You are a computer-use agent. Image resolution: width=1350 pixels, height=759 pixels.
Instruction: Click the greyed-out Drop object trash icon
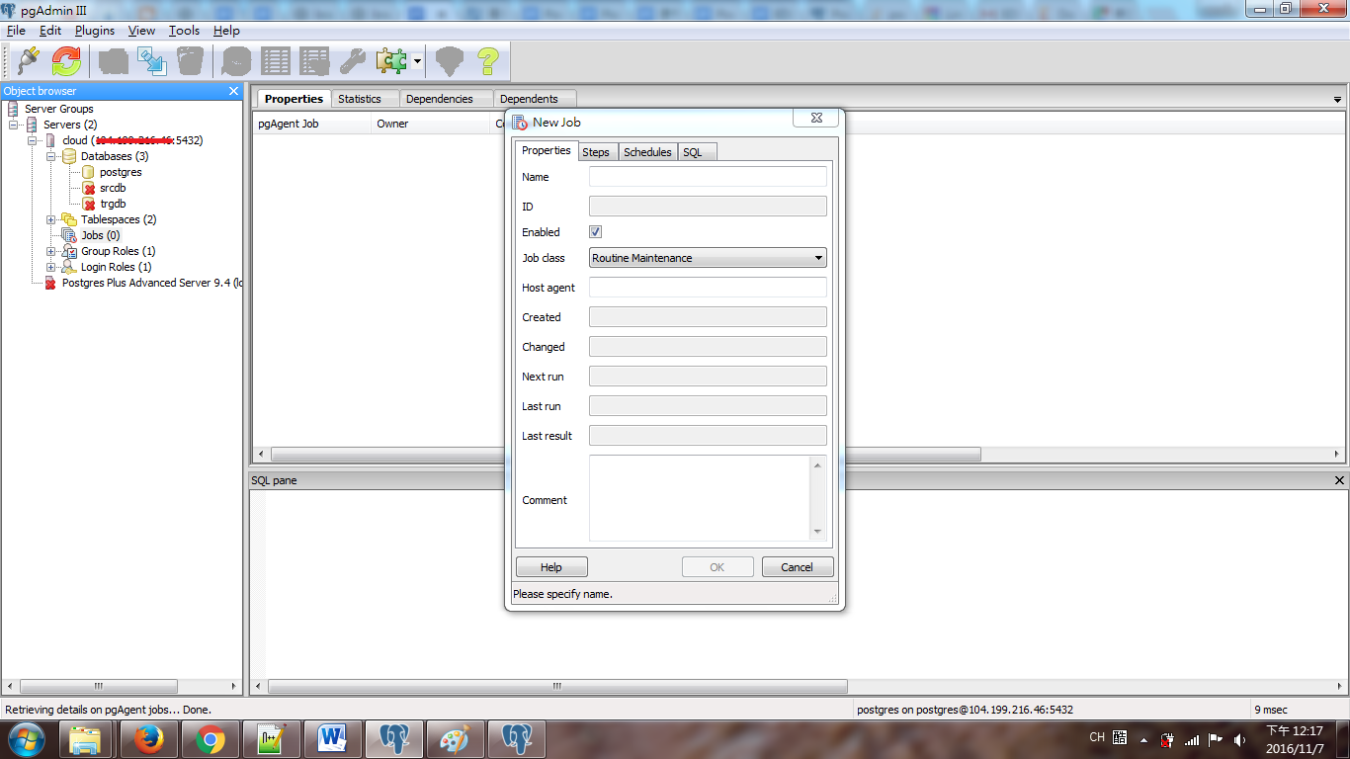191,61
